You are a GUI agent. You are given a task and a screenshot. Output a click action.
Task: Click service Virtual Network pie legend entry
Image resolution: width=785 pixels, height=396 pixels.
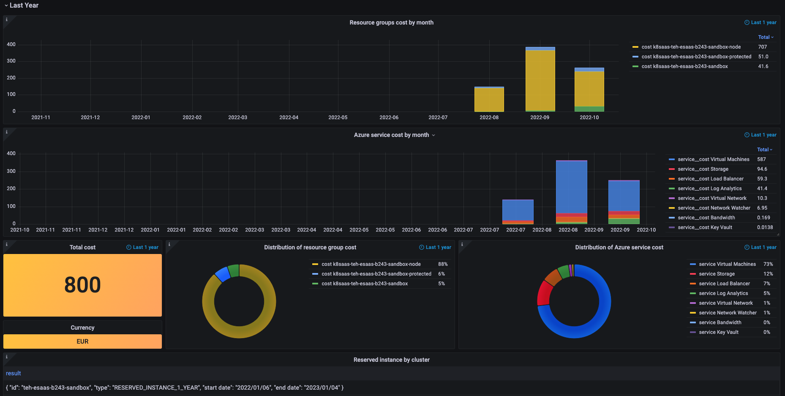tap(725, 303)
